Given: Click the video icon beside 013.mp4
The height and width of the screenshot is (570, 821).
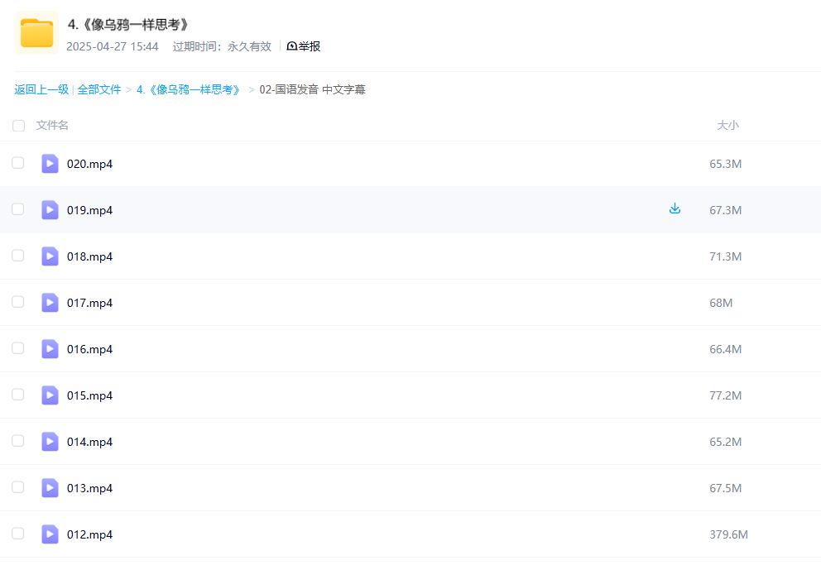Looking at the screenshot, I should tap(50, 488).
